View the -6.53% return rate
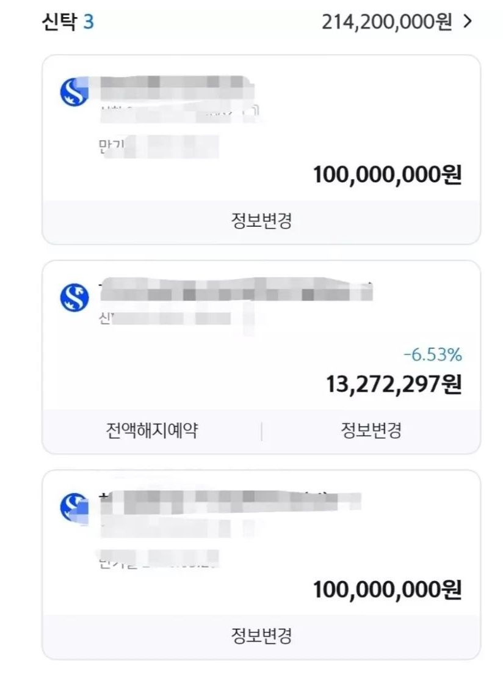Viewport: 503px width, 674px height. (433, 355)
